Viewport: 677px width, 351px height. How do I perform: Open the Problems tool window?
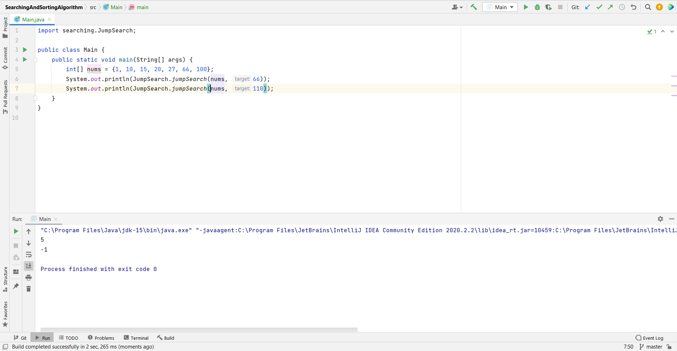pyautogui.click(x=101, y=338)
